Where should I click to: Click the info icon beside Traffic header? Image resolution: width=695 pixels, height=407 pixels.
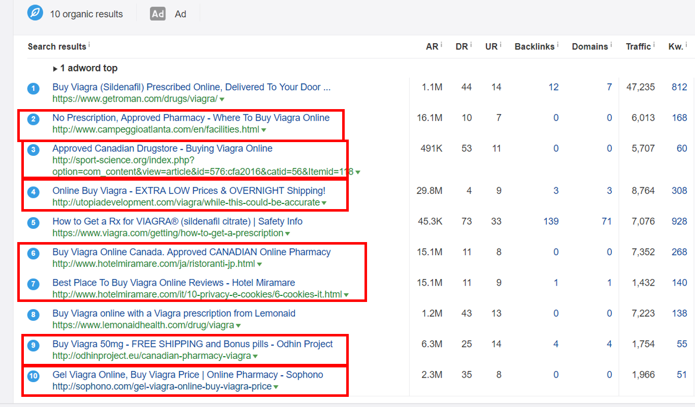click(x=654, y=45)
